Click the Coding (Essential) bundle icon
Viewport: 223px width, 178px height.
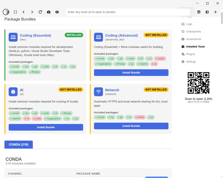[x=13, y=37]
